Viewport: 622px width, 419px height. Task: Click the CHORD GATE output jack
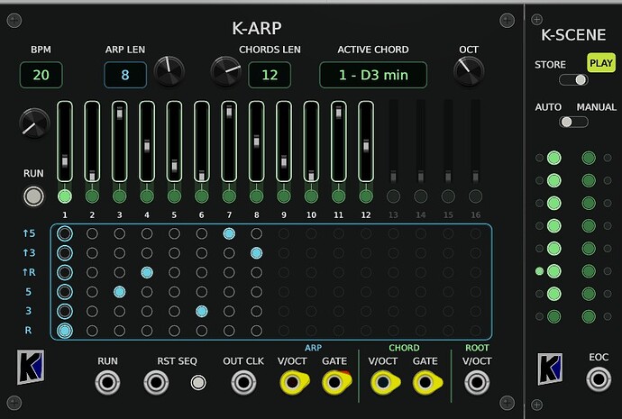coord(425,383)
